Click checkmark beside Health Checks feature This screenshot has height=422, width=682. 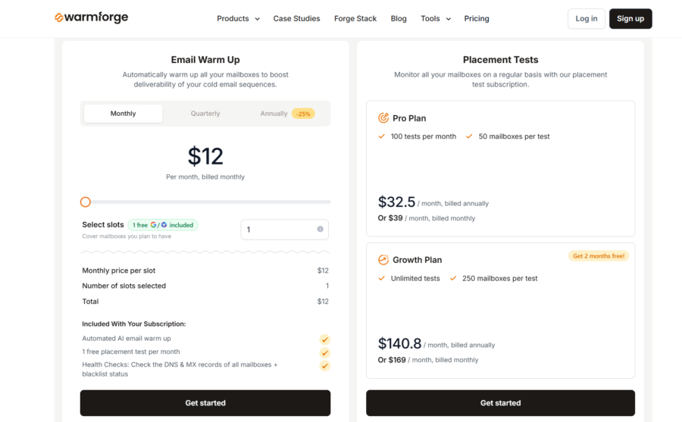click(x=324, y=366)
